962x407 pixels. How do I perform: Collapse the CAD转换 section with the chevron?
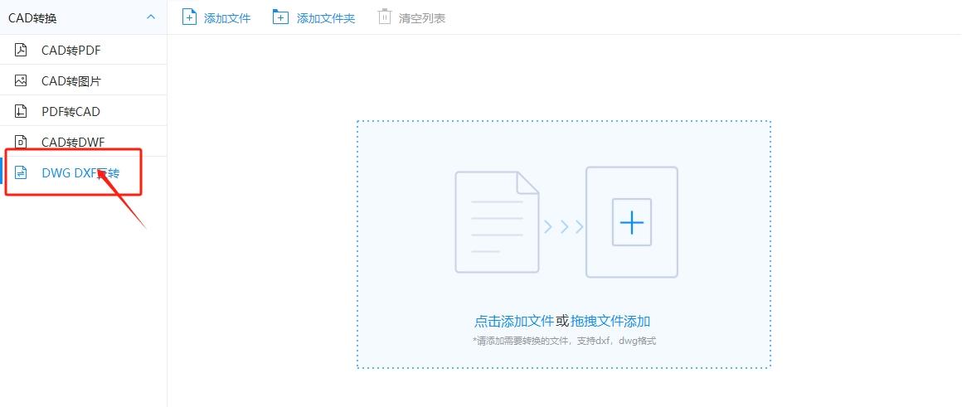pyautogui.click(x=151, y=17)
